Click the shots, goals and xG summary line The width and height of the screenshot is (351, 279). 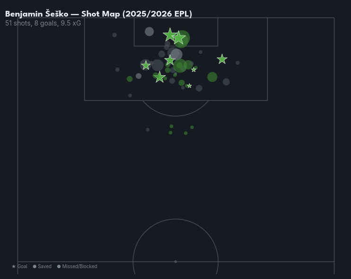(x=43, y=23)
